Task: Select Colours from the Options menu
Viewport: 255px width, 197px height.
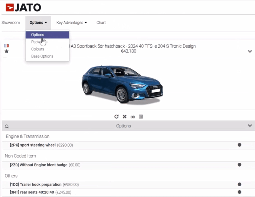Action: 37,49
